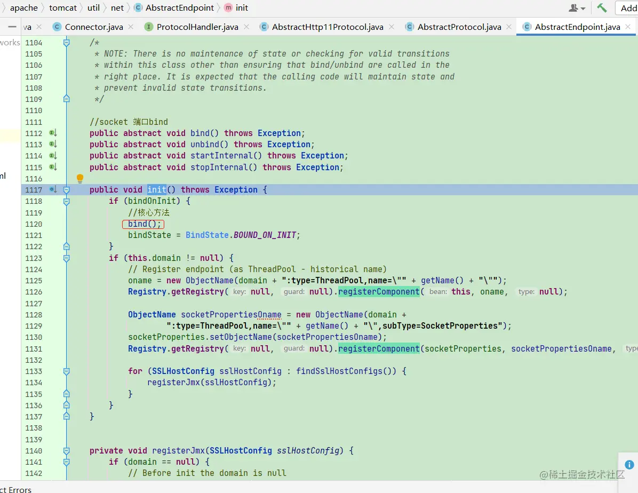Screen dimensions: 638x493
Task: Click the 'net' breadcrumb
Action: coord(117,7)
